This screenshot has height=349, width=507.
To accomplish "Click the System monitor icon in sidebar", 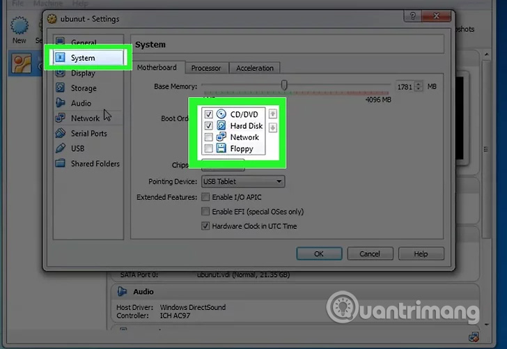I will pyautogui.click(x=60, y=58).
